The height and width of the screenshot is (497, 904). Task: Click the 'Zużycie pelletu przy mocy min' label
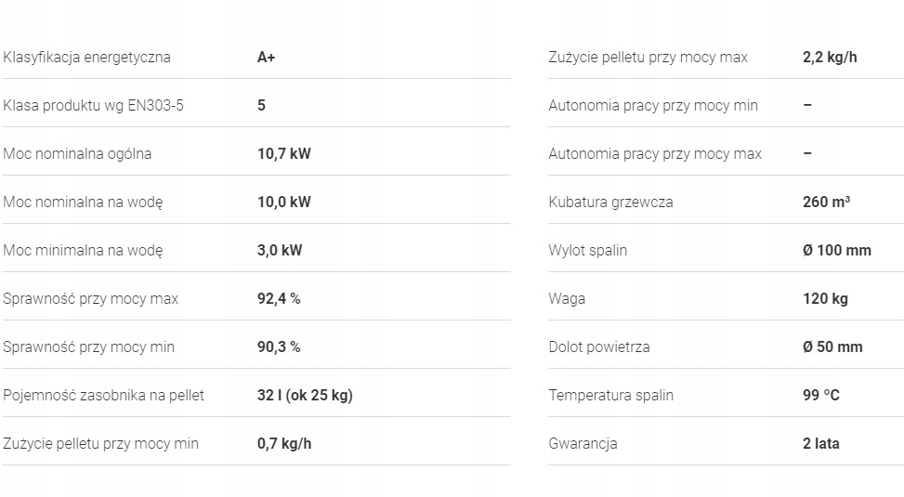[x=100, y=444]
